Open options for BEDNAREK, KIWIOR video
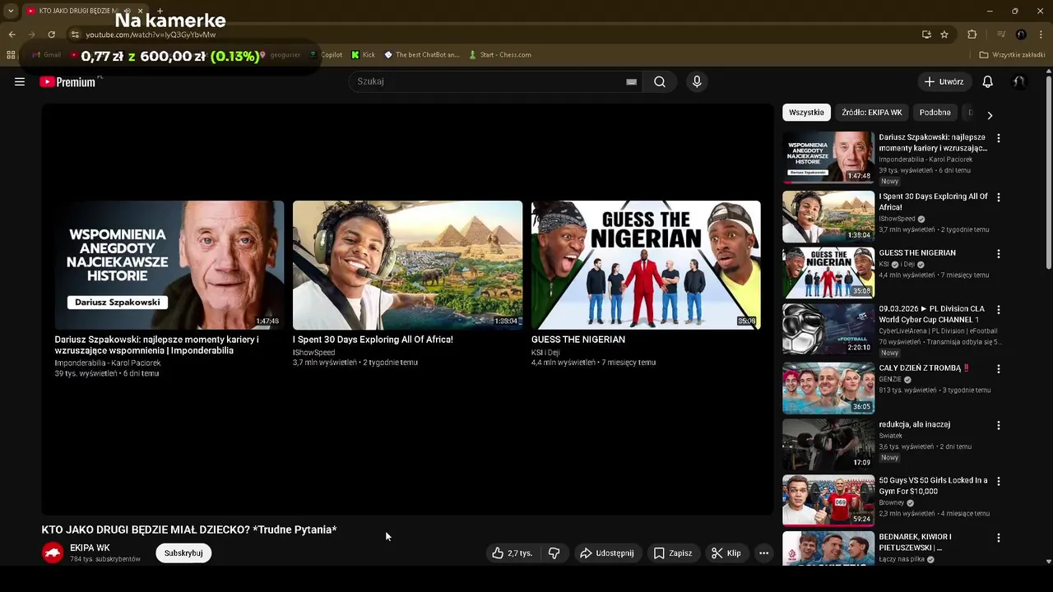The height and width of the screenshot is (592, 1053). pos(999,538)
